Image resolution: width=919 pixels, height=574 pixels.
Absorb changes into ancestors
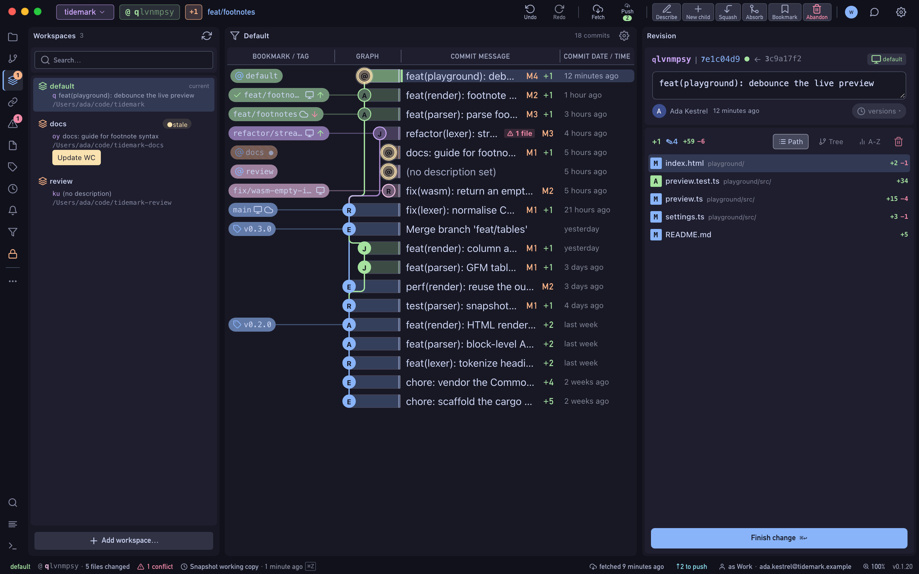pyautogui.click(x=754, y=12)
